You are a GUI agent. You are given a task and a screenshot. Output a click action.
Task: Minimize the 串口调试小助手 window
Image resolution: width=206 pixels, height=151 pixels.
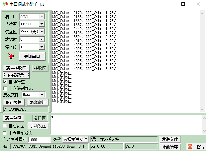[168, 4]
